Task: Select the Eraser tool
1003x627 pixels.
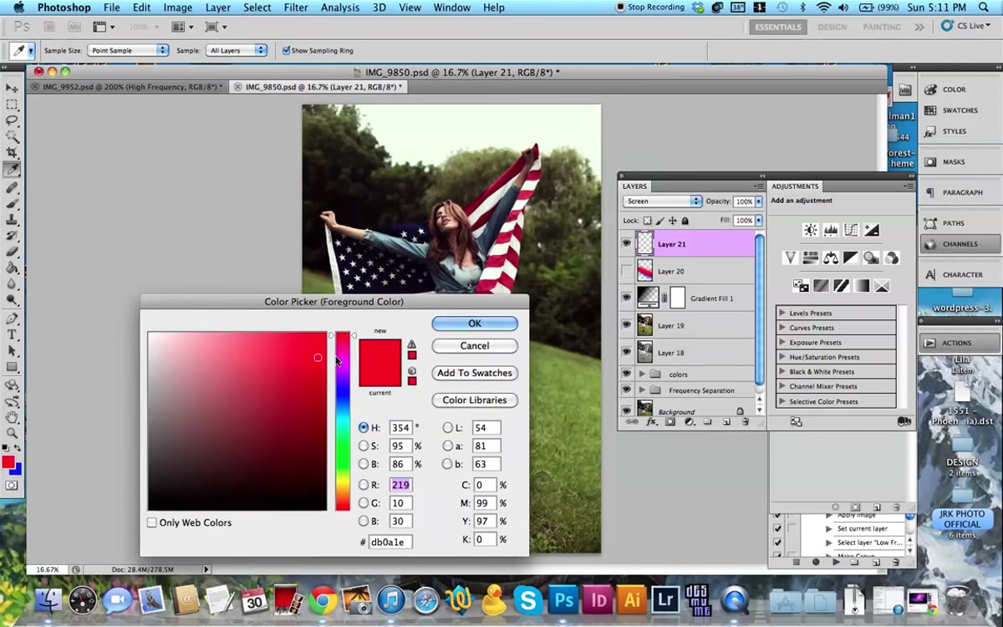Action: (12, 252)
